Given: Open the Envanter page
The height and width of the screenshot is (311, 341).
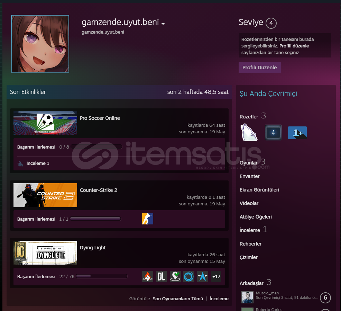Looking at the screenshot, I should click(x=249, y=176).
